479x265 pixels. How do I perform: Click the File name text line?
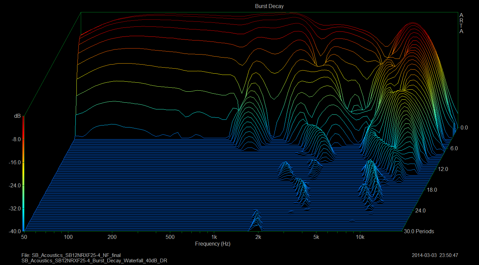(73, 255)
